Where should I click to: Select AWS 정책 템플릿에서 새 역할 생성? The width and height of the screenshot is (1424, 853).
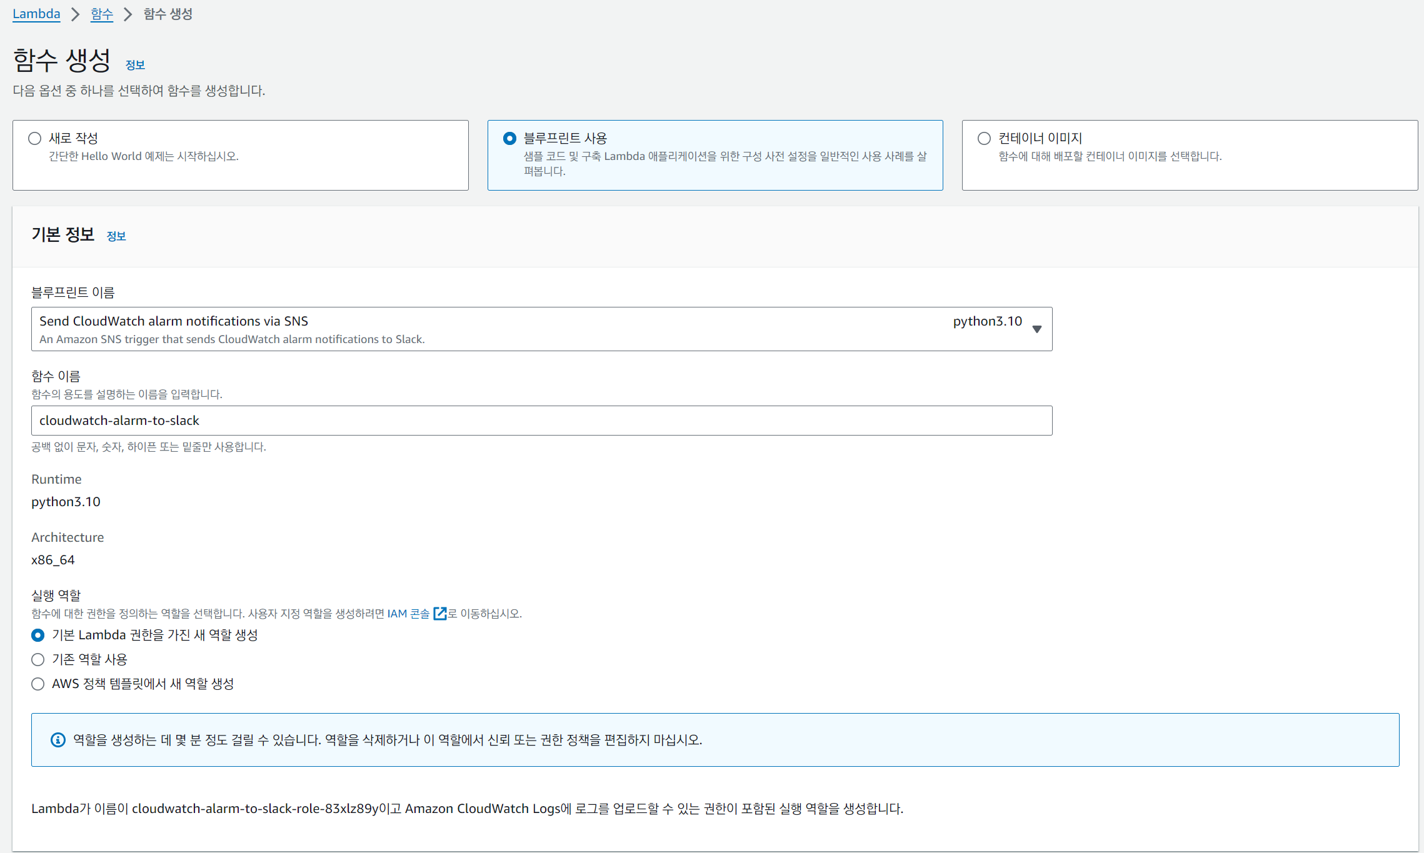(x=38, y=684)
